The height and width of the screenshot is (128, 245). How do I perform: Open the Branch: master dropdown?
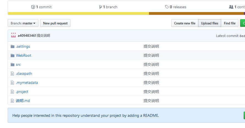point(23,23)
